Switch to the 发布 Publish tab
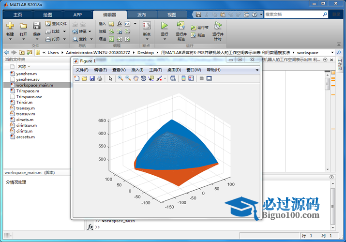The width and height of the screenshot is (346, 242). [142, 15]
